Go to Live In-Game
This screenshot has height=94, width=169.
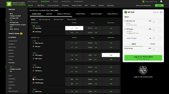coord(53,5)
